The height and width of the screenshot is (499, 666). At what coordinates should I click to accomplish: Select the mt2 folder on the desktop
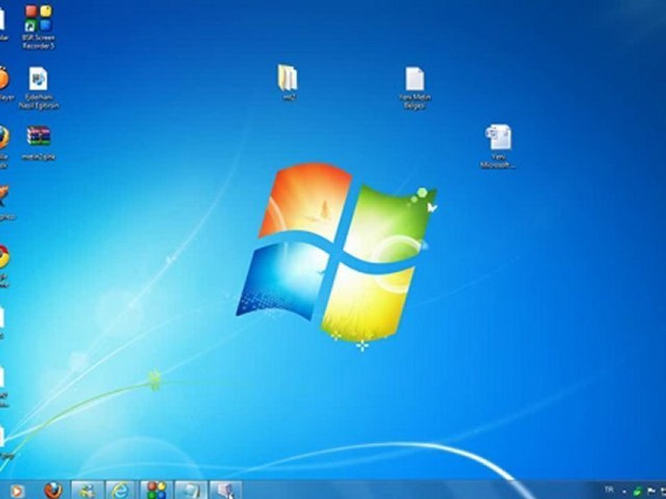coord(289,82)
